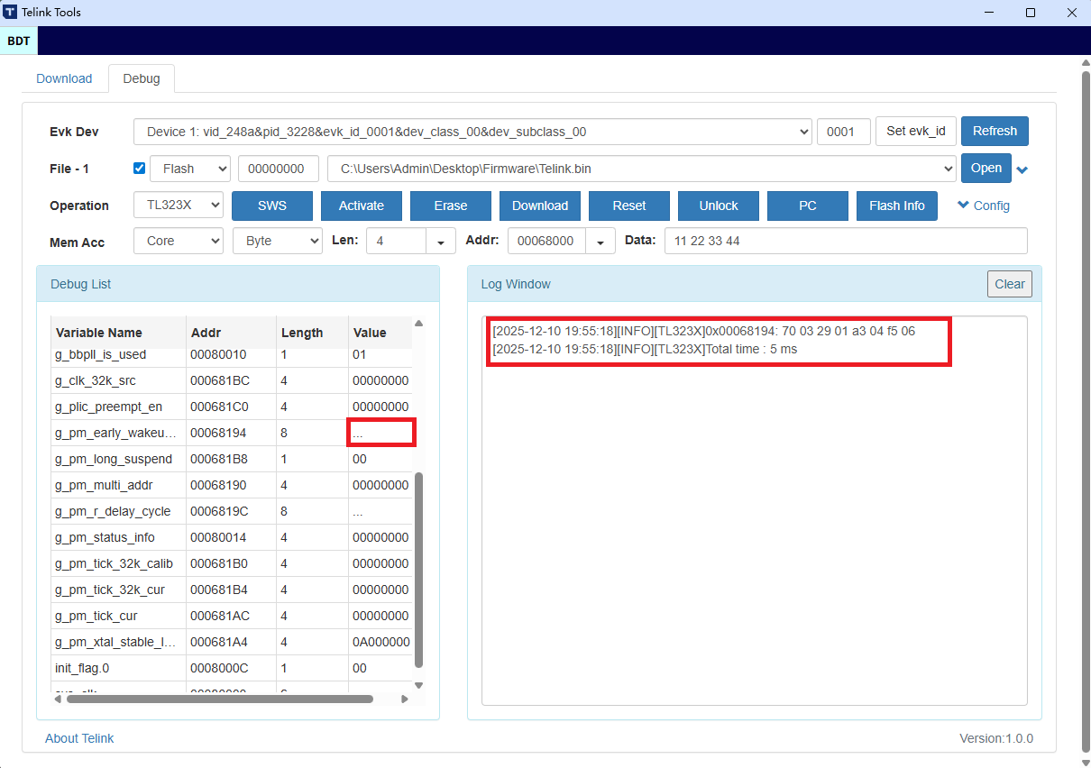Viewport: 1091px width, 768px height.
Task: Uncheck the File - 1 checkbox
Action: click(x=139, y=168)
